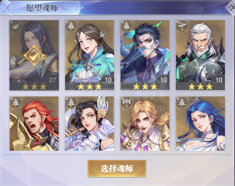
Task: Click wing class icon on dark-haired armored woman card
Action: (x=16, y=26)
